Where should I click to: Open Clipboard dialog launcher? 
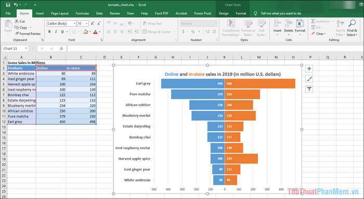pyautogui.click(x=42, y=40)
